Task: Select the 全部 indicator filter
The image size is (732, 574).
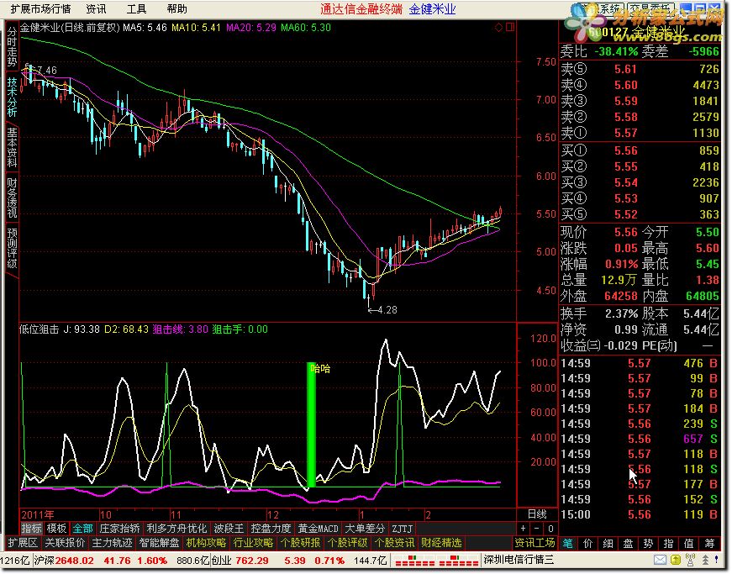Action: point(82,529)
